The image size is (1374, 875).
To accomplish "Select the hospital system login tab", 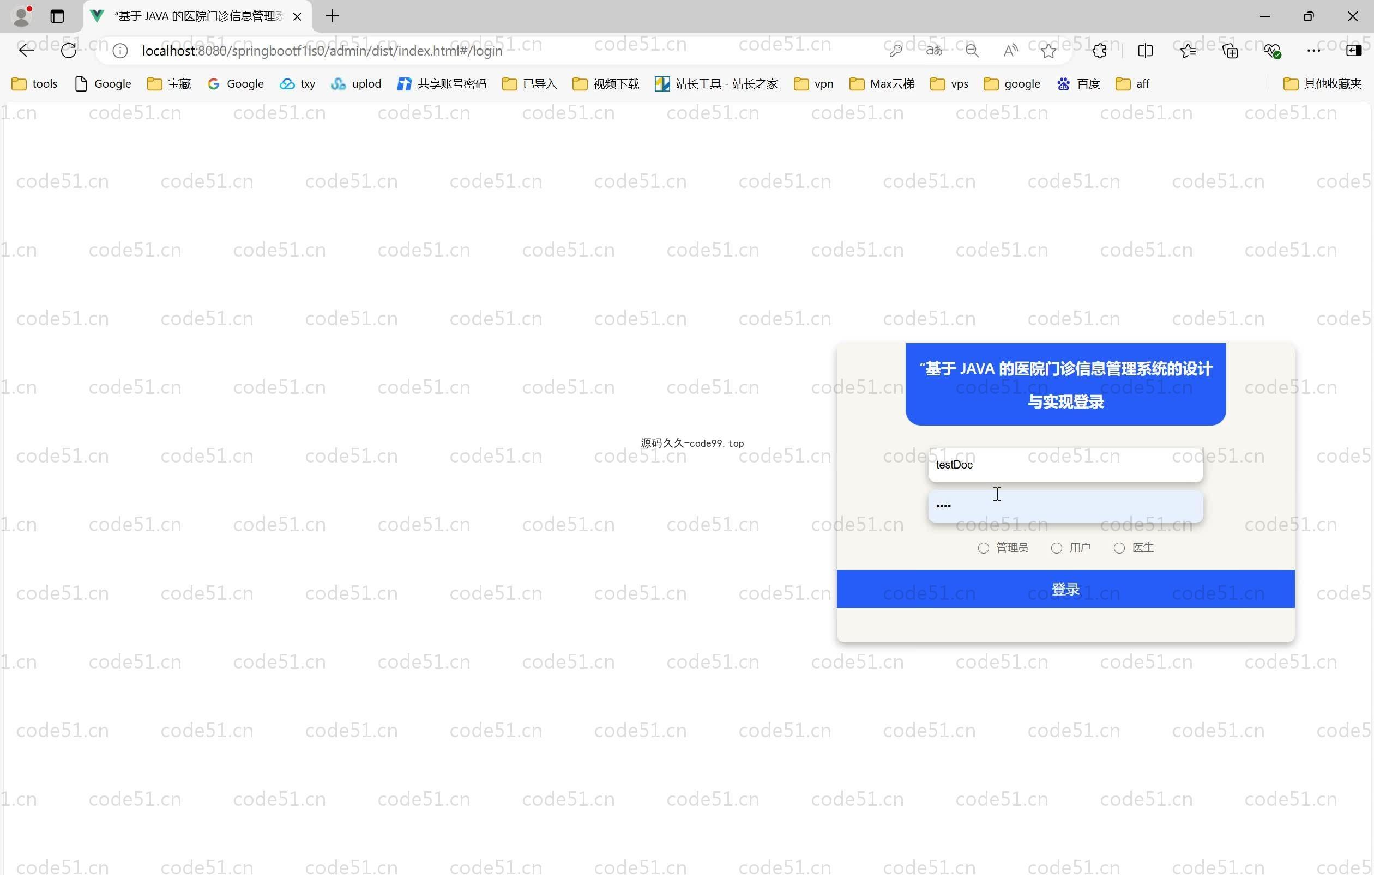I will pyautogui.click(x=197, y=16).
